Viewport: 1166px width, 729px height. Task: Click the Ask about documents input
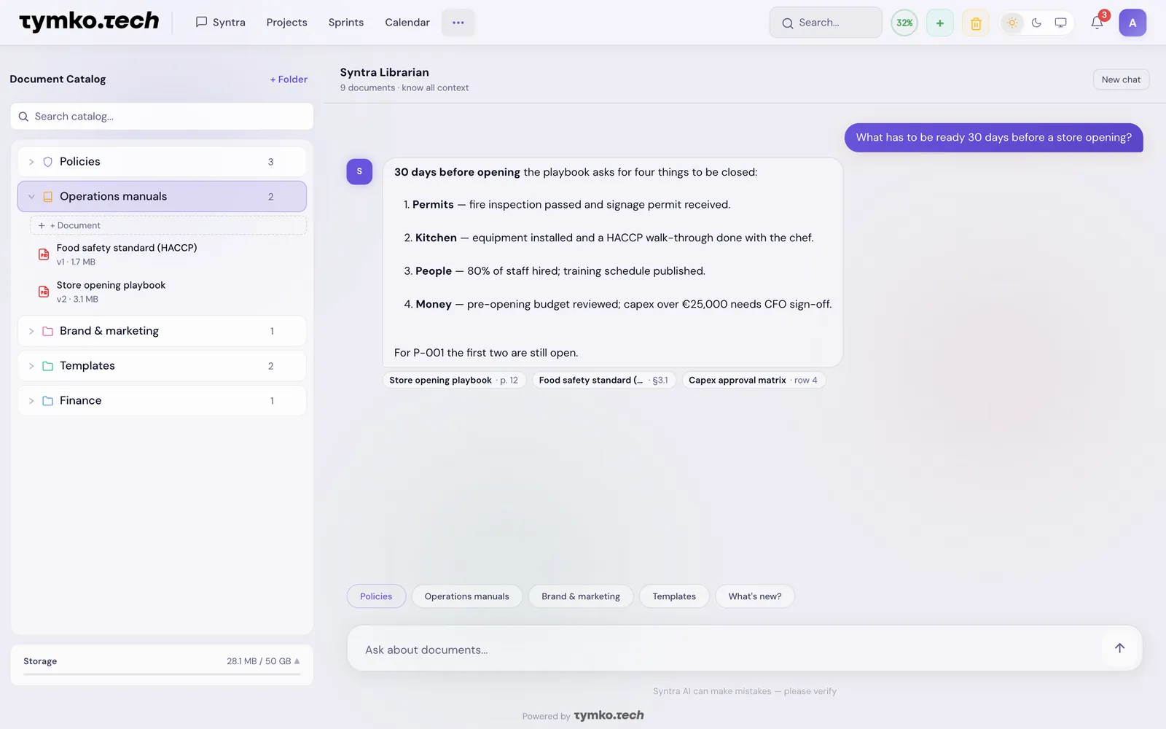[729, 649]
